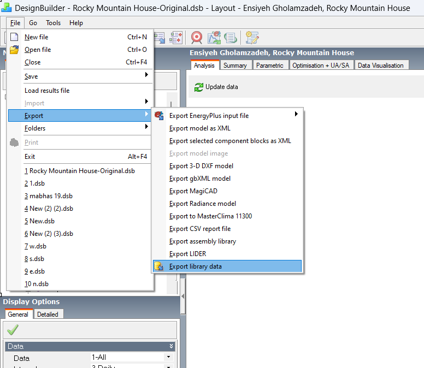Select Load results file
Image resolution: width=424 pixels, height=368 pixels.
[80, 91]
